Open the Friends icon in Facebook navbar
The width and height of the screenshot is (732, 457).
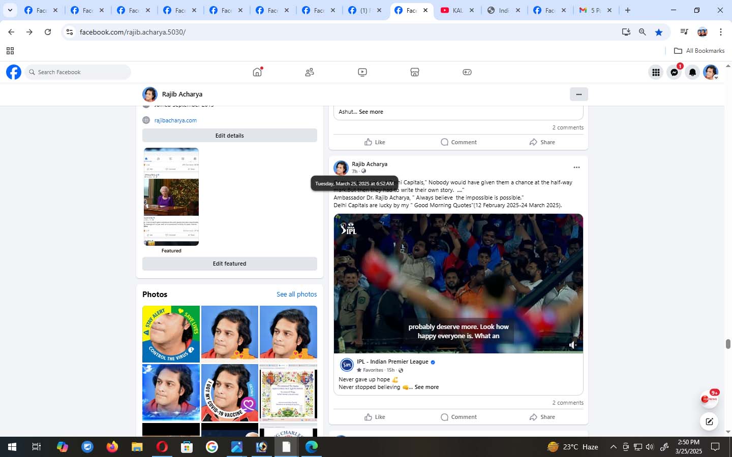[x=310, y=72]
